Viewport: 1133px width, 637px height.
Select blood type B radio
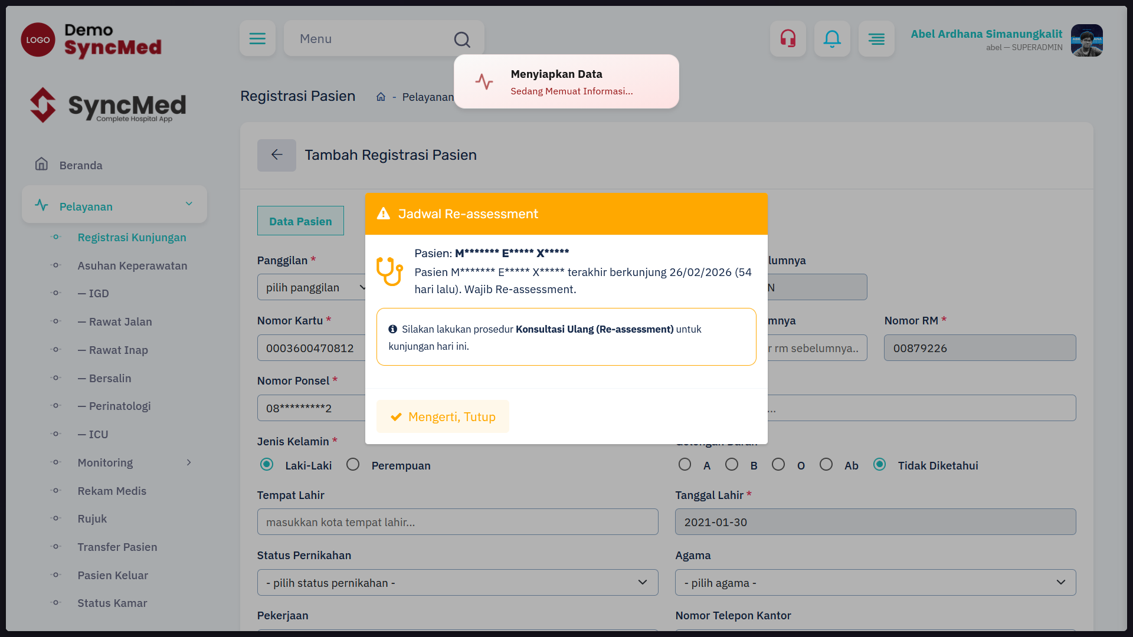[732, 465]
